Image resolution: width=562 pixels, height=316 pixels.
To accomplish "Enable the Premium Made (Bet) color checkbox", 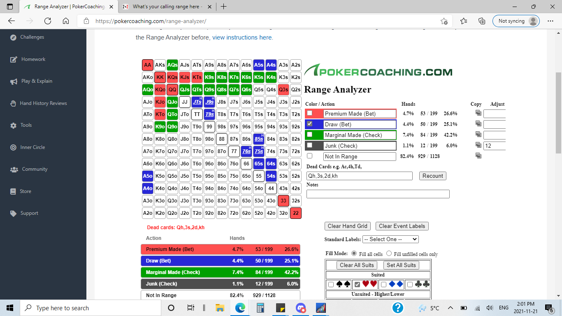I will 310,113.
